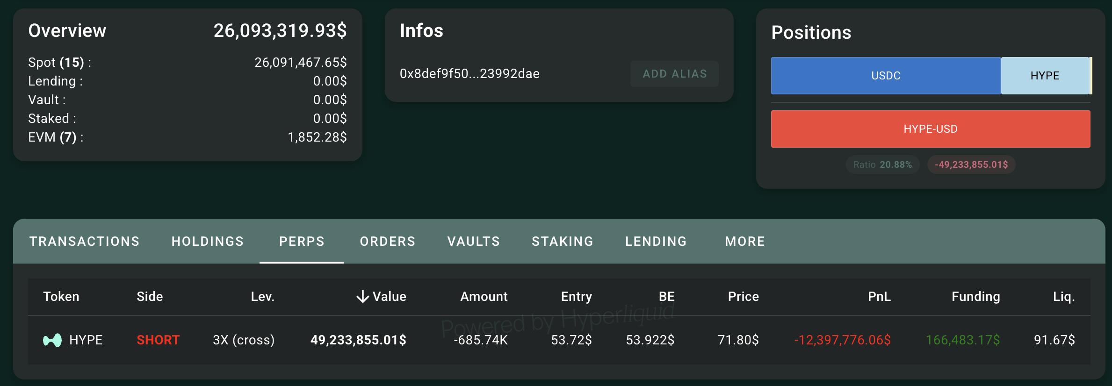Open the Lending tab
This screenshot has height=386, width=1112.
(x=656, y=241)
